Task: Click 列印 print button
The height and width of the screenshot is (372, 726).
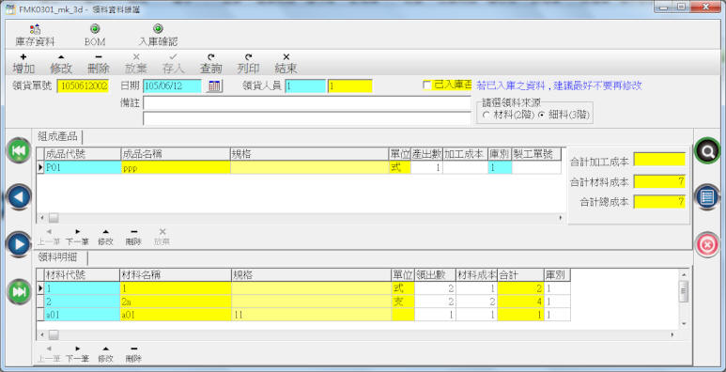Action: [248, 64]
